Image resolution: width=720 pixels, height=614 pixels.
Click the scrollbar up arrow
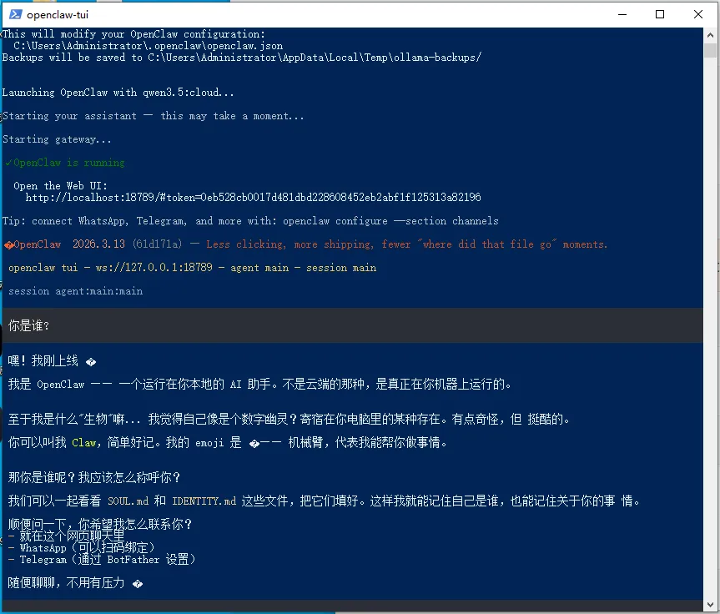[x=710, y=35]
